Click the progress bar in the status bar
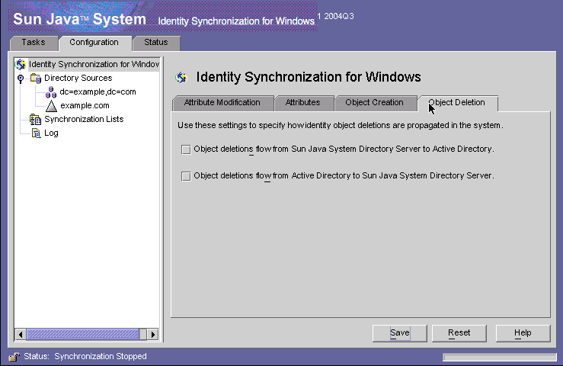 pos(500,357)
